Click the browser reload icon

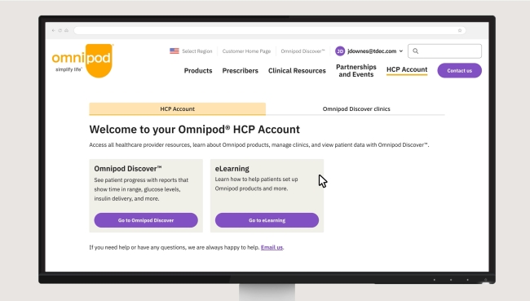[60, 30]
